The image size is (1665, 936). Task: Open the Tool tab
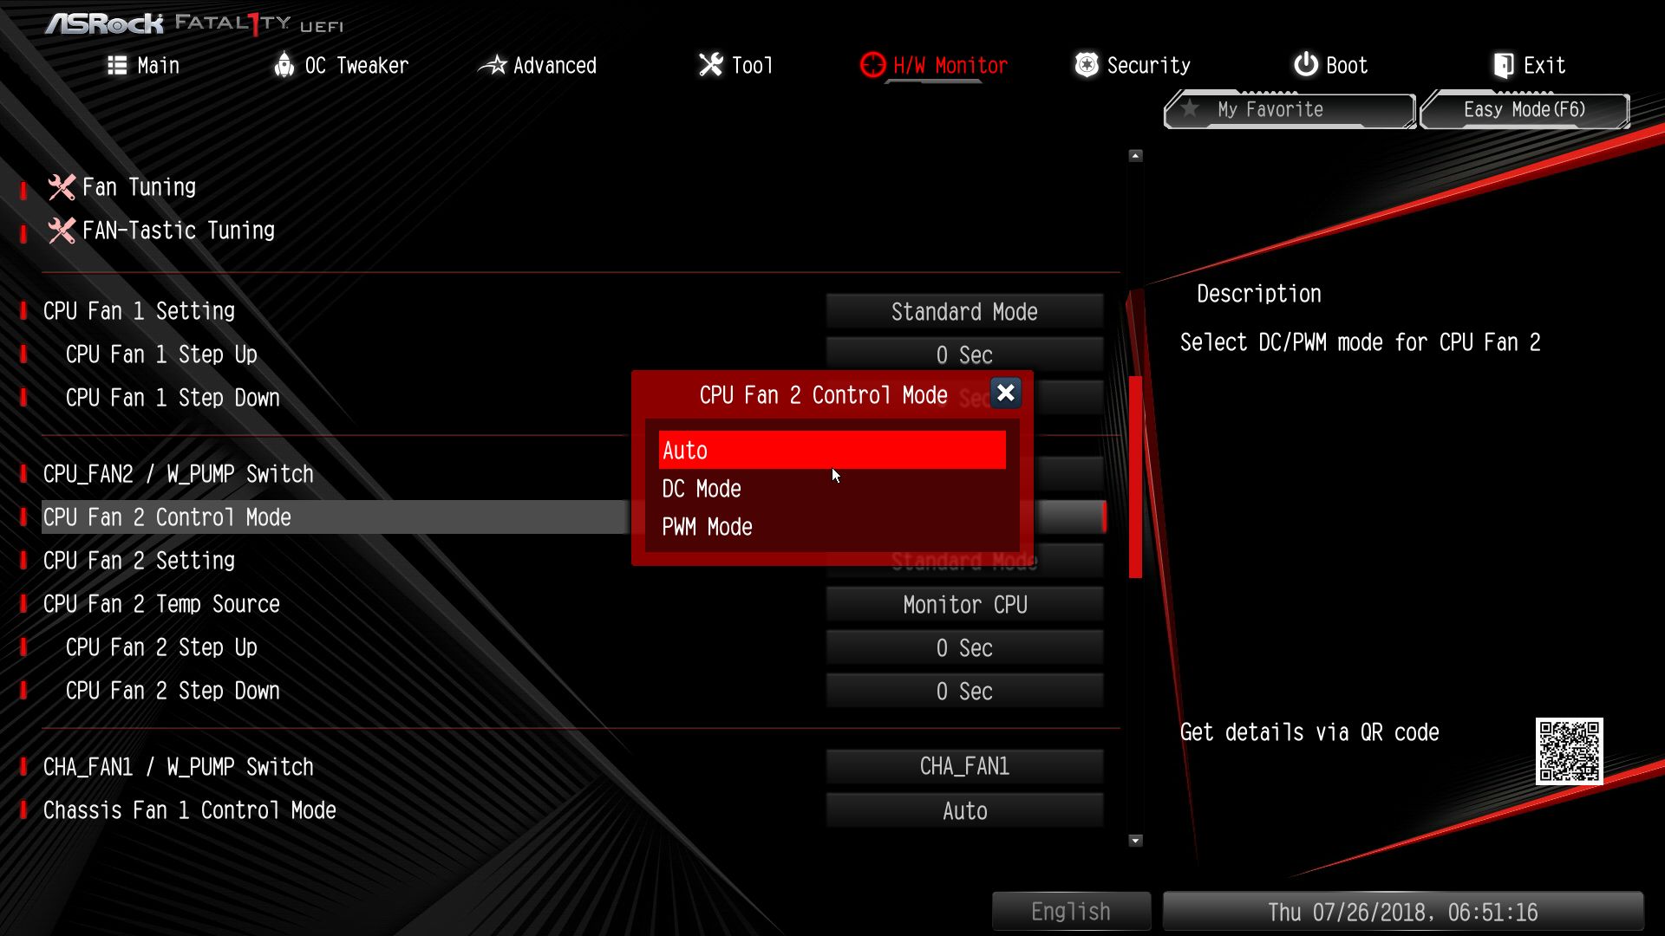(735, 65)
